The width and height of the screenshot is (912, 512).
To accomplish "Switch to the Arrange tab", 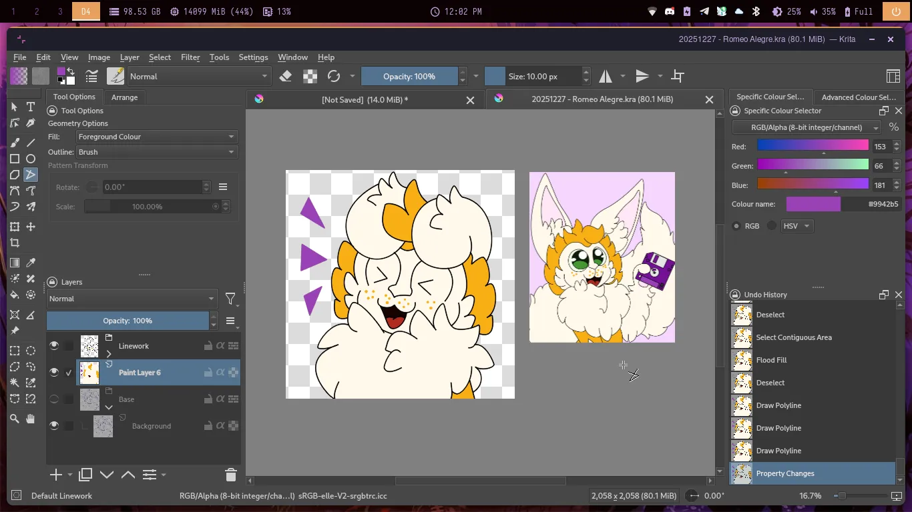I will click(124, 97).
